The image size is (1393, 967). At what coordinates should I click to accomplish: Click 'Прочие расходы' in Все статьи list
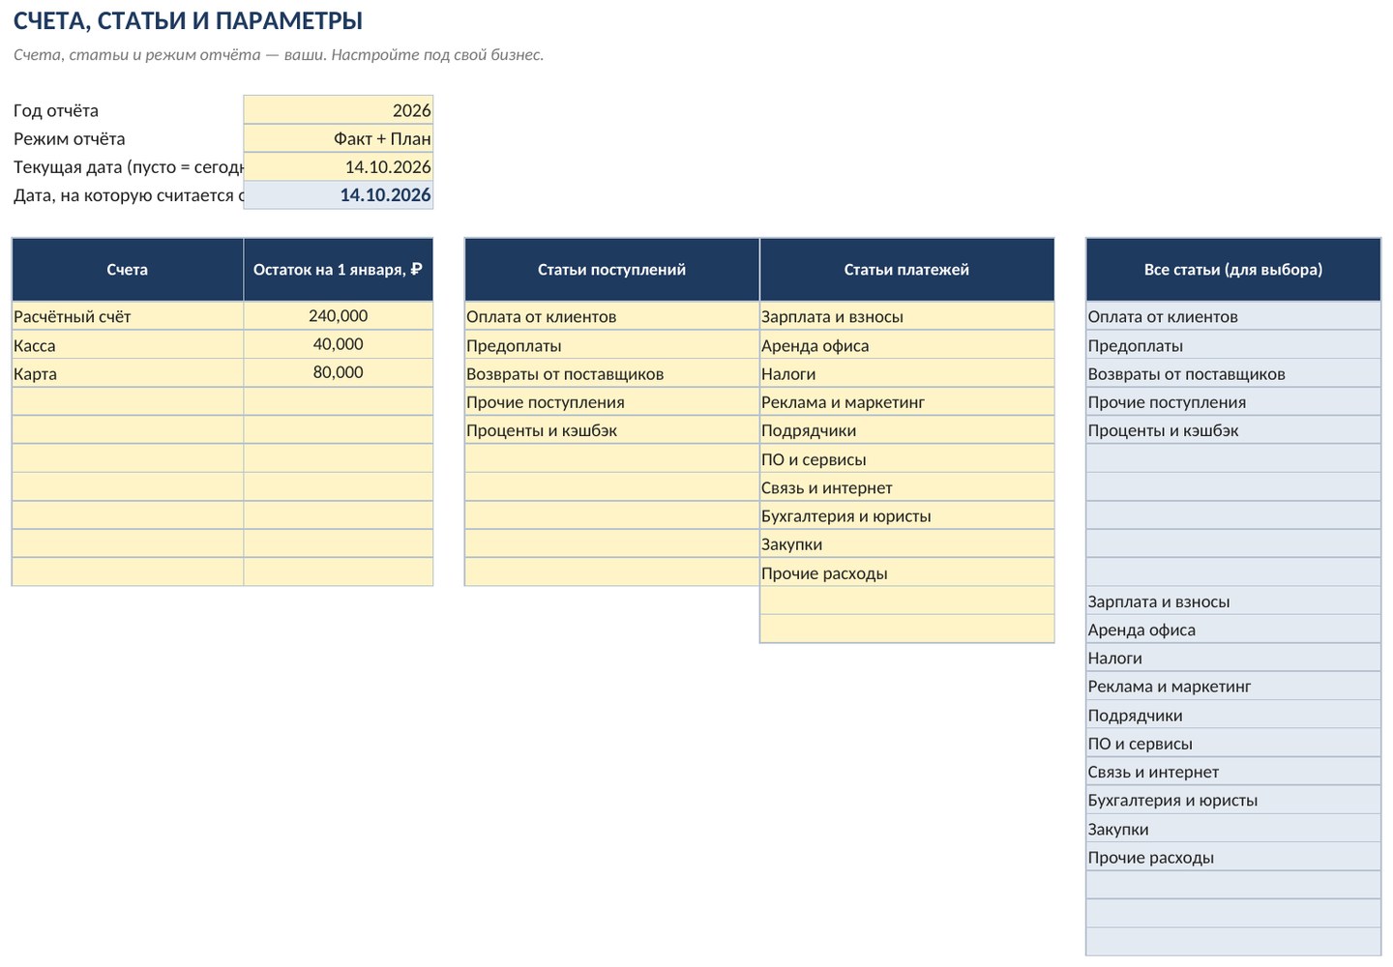1233,857
